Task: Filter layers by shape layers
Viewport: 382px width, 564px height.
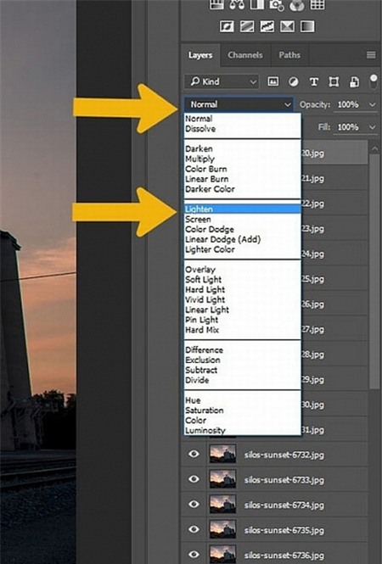Action: pos(334,81)
